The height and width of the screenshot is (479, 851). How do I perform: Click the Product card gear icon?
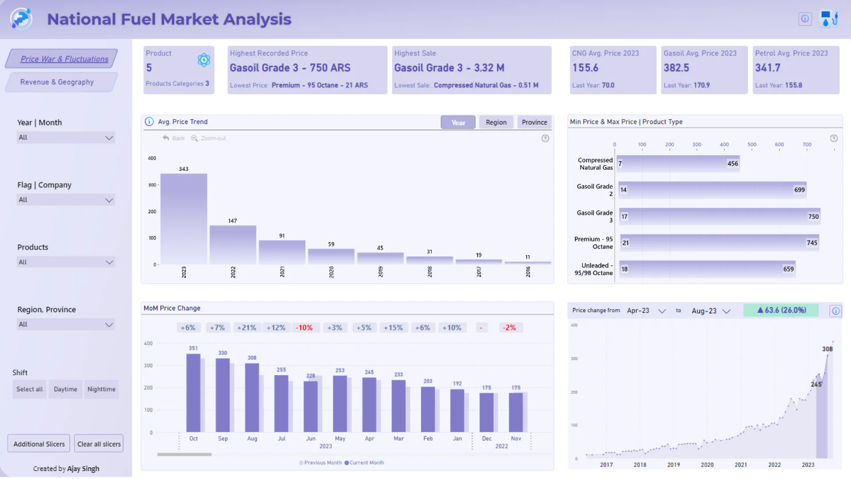click(203, 60)
